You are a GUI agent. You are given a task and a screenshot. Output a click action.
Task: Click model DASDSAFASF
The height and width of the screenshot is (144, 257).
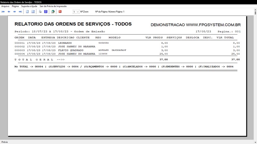click(119, 50)
